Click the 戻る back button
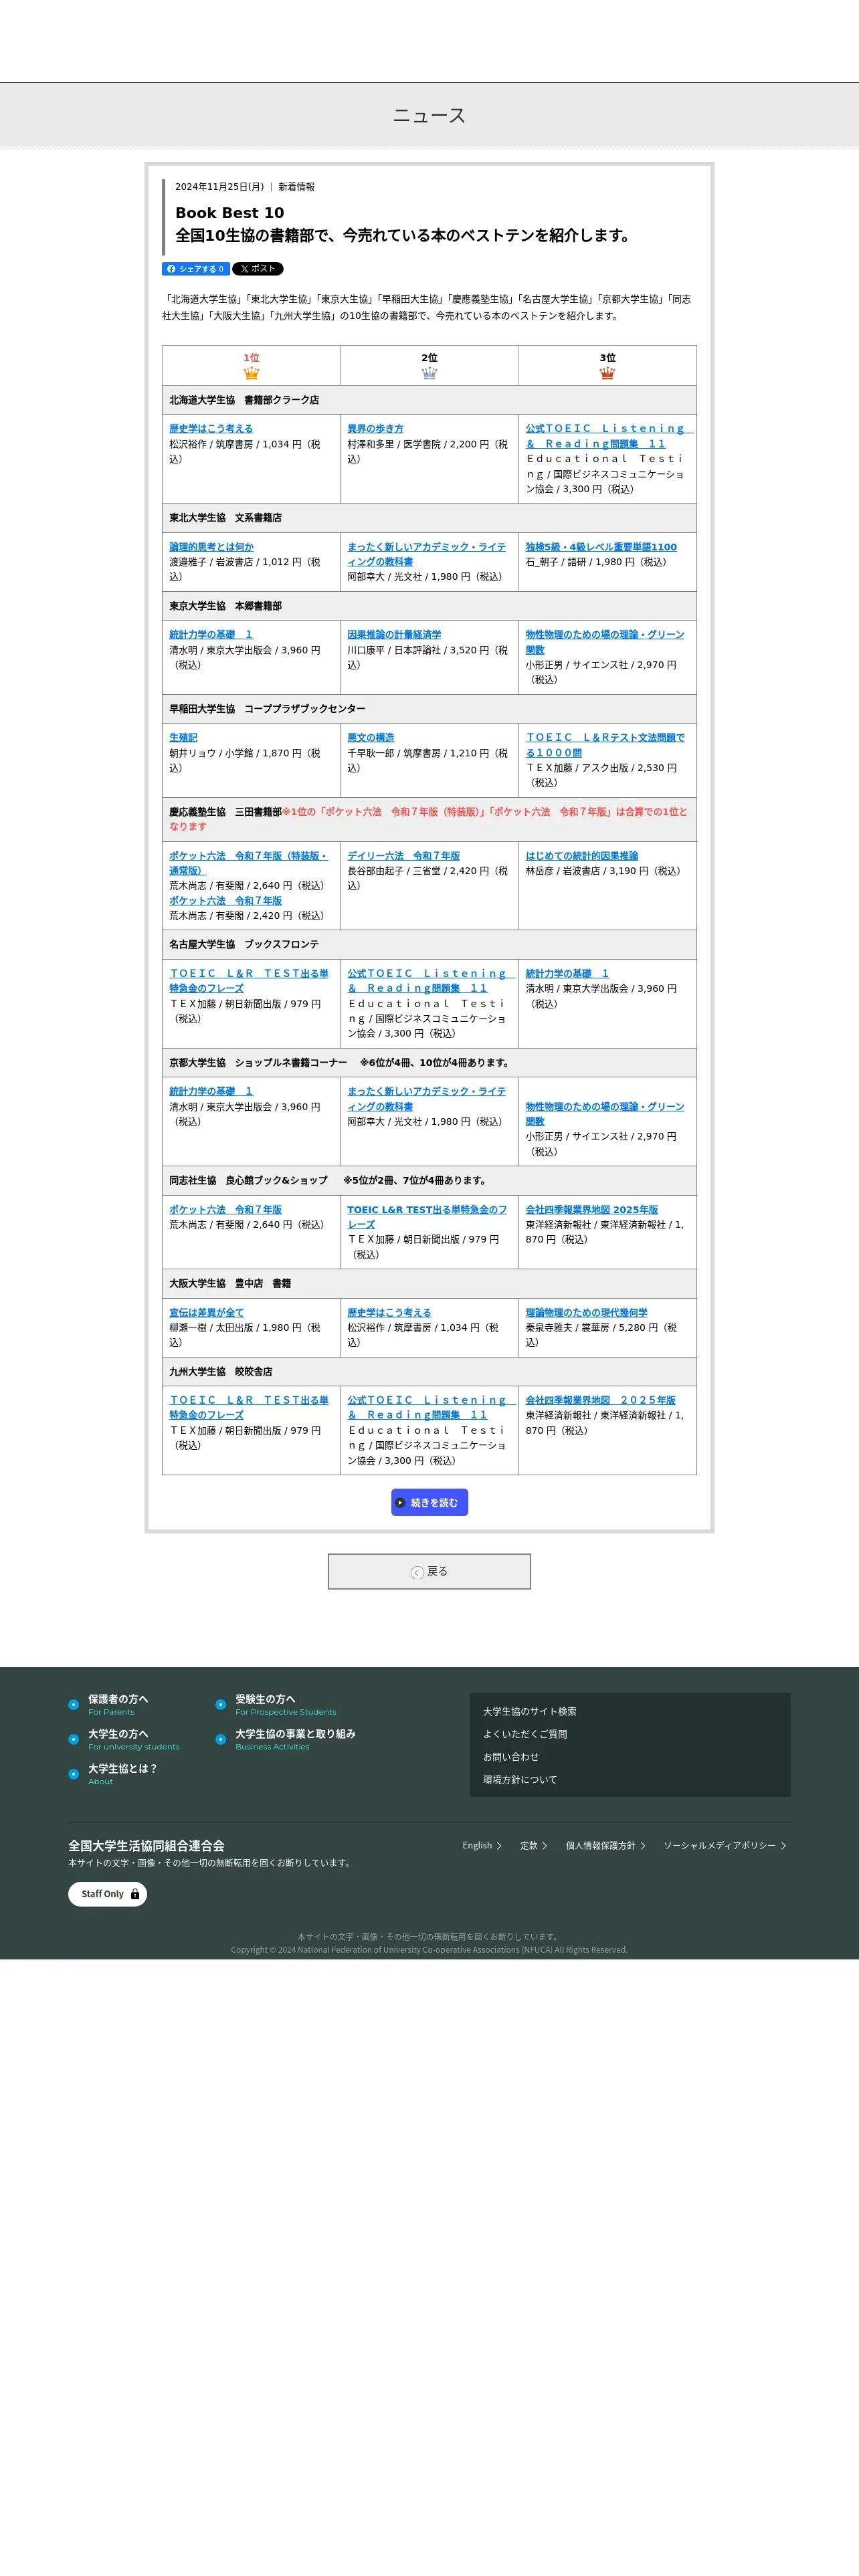This screenshot has width=859, height=2576. click(x=429, y=1571)
